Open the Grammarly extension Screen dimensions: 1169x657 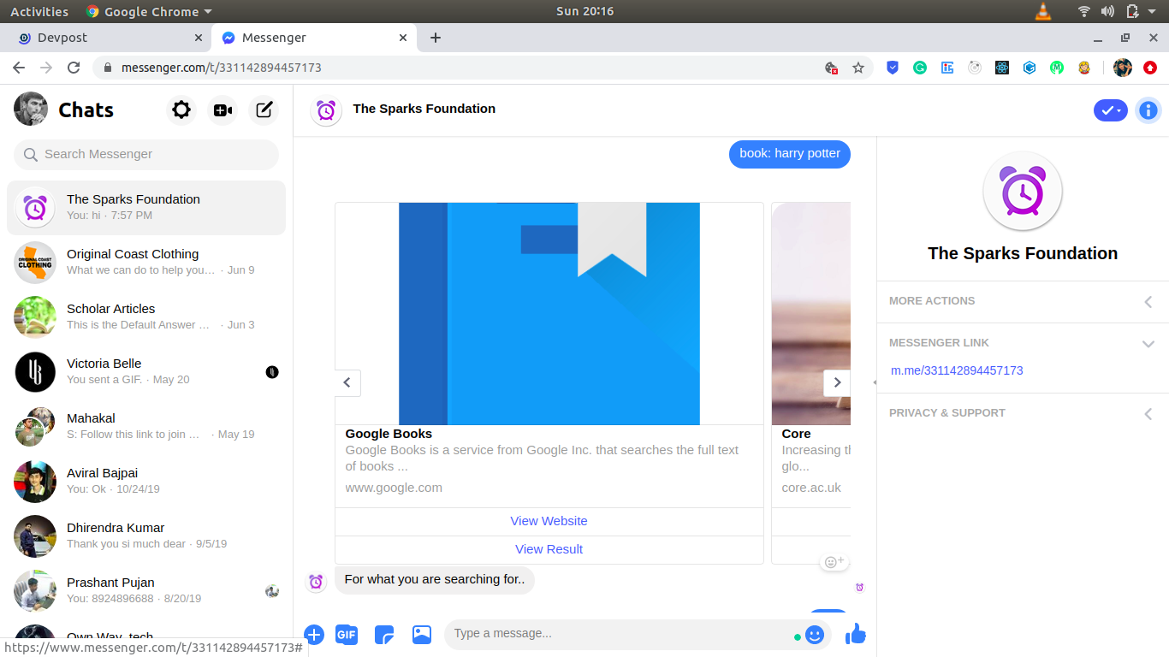point(920,68)
